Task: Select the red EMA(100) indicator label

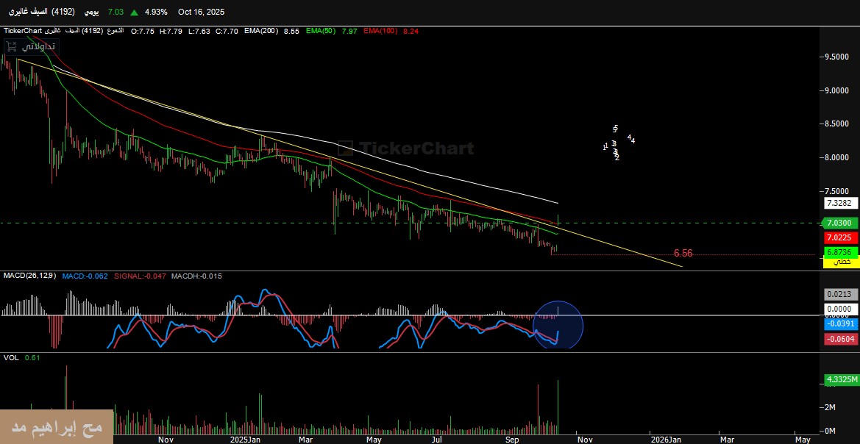Action: point(380,31)
